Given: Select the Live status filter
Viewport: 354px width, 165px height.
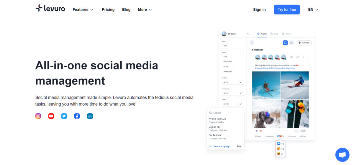Looking at the screenshot, I should 225,56.
